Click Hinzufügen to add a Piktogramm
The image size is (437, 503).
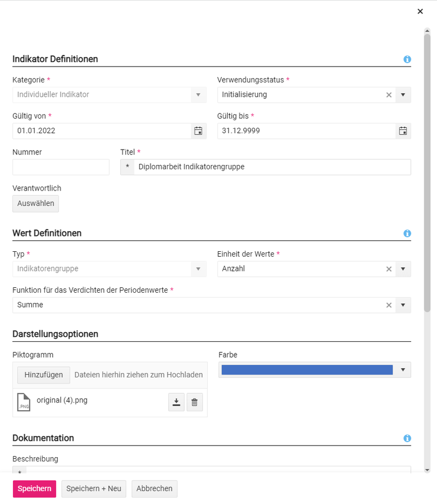coord(44,375)
